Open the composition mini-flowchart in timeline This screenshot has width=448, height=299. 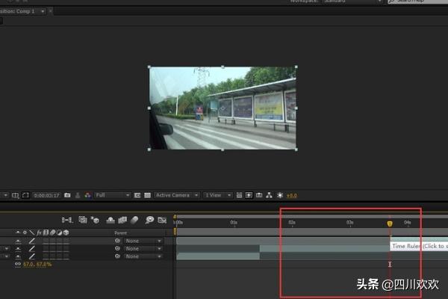[x=67, y=220]
